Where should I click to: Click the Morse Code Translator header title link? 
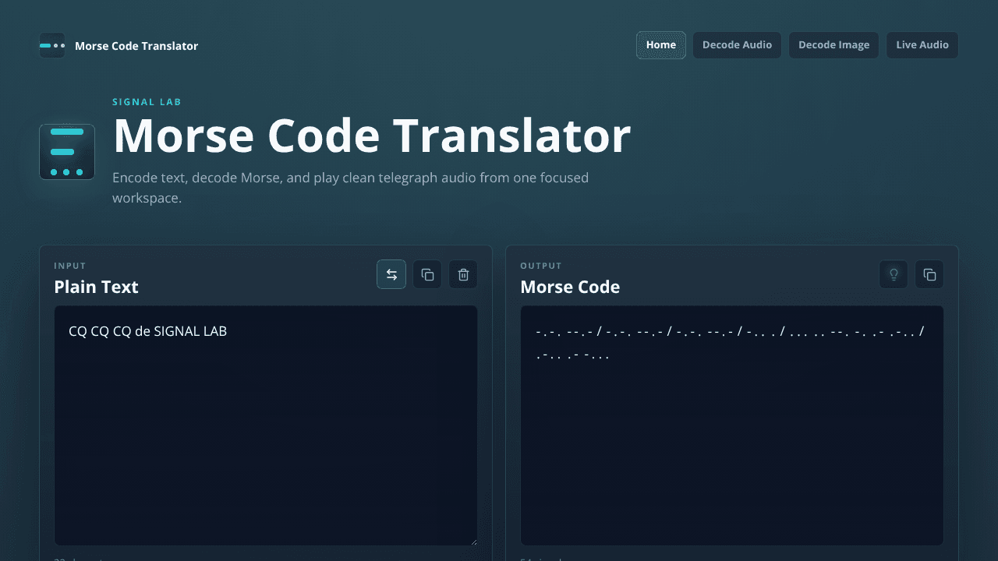click(x=136, y=46)
